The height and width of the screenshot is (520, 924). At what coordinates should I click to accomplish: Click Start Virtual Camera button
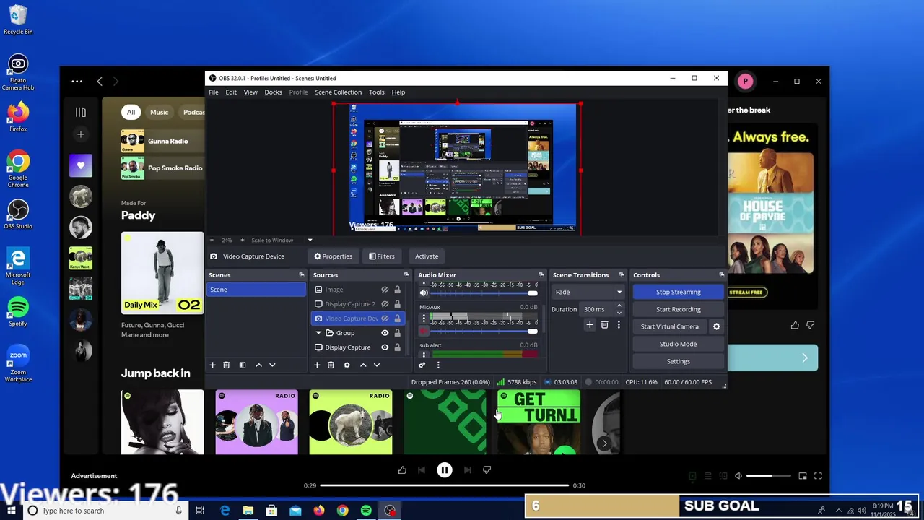pyautogui.click(x=669, y=326)
